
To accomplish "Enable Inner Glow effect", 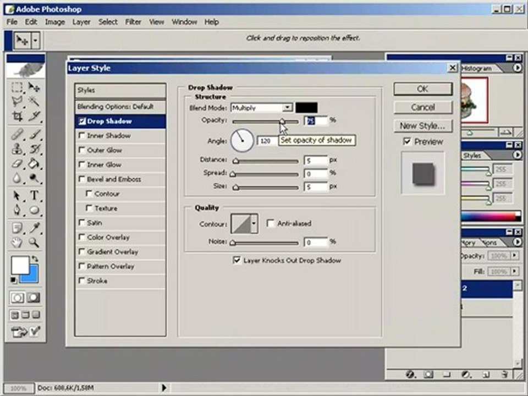I will click(x=81, y=164).
